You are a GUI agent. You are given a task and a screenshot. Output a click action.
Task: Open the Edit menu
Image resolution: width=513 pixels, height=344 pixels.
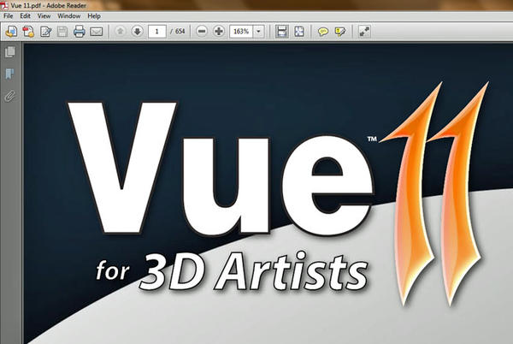[25, 16]
